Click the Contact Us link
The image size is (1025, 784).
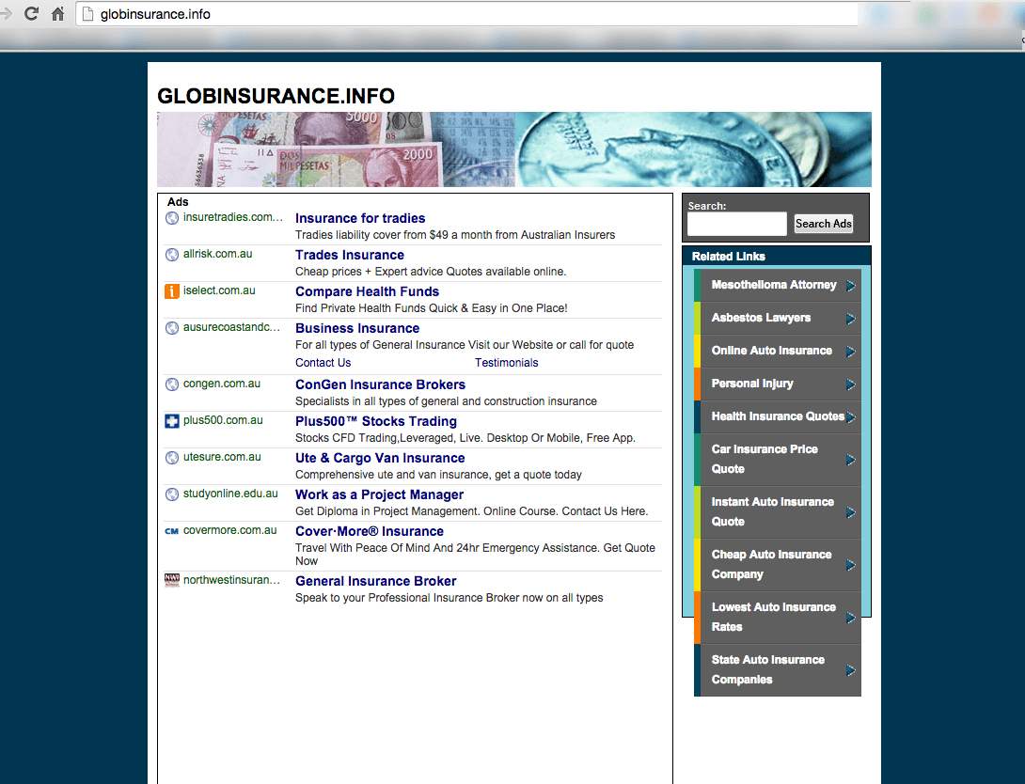click(x=323, y=362)
